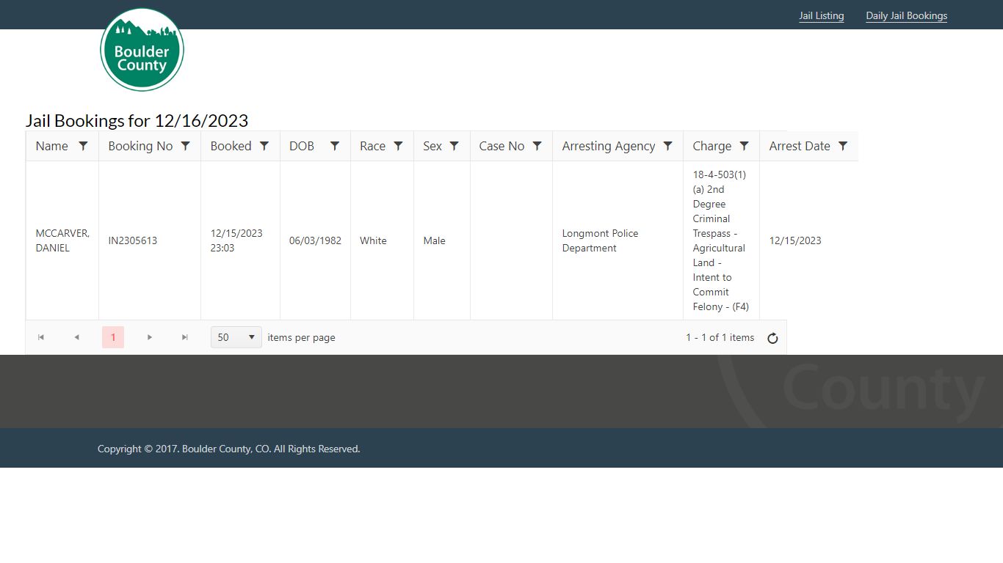The height and width of the screenshot is (563, 1003).
Task: Sort by the Sex column header
Action: [432, 146]
